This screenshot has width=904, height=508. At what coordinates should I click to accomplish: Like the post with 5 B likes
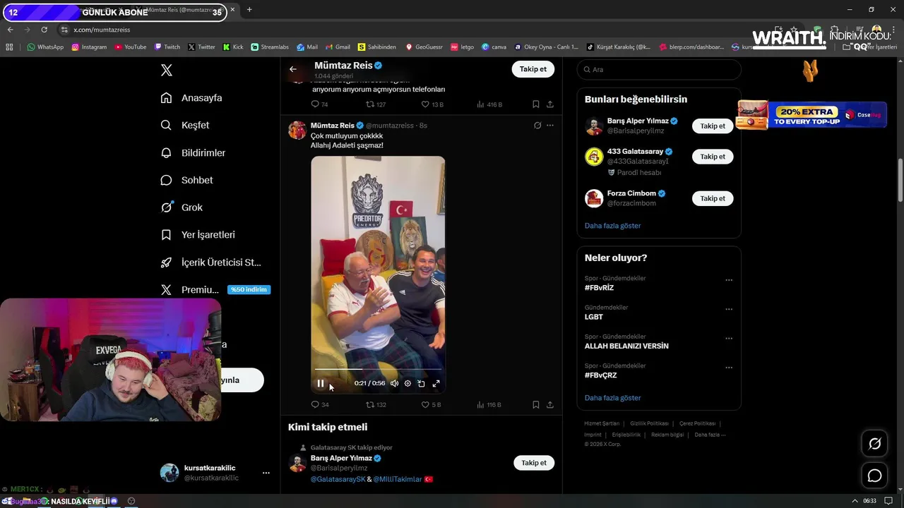[x=431, y=405]
